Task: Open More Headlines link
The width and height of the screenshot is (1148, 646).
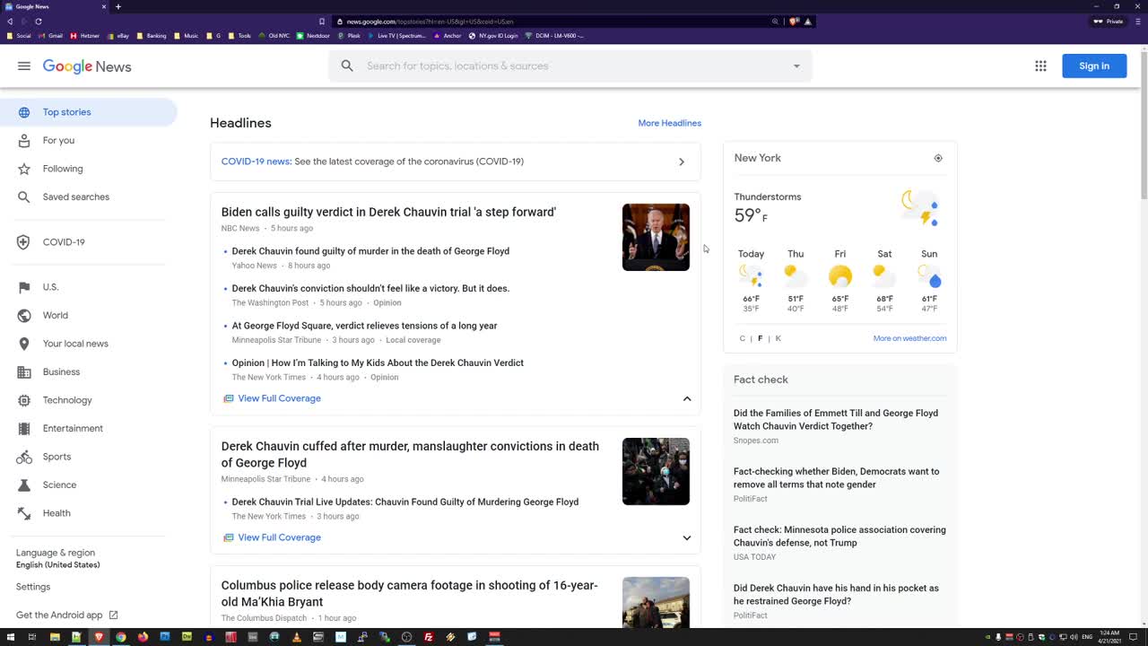Action: tap(669, 123)
